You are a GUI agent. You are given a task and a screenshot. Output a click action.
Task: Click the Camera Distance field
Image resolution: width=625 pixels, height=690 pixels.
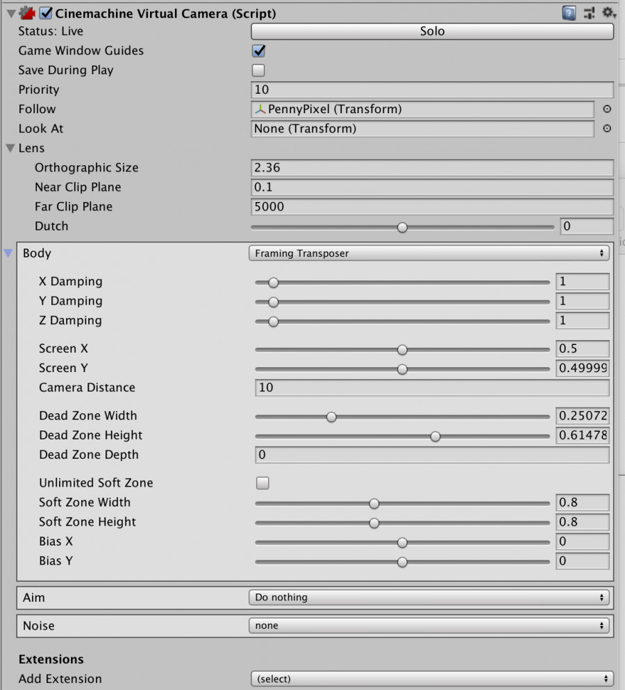tap(432, 387)
